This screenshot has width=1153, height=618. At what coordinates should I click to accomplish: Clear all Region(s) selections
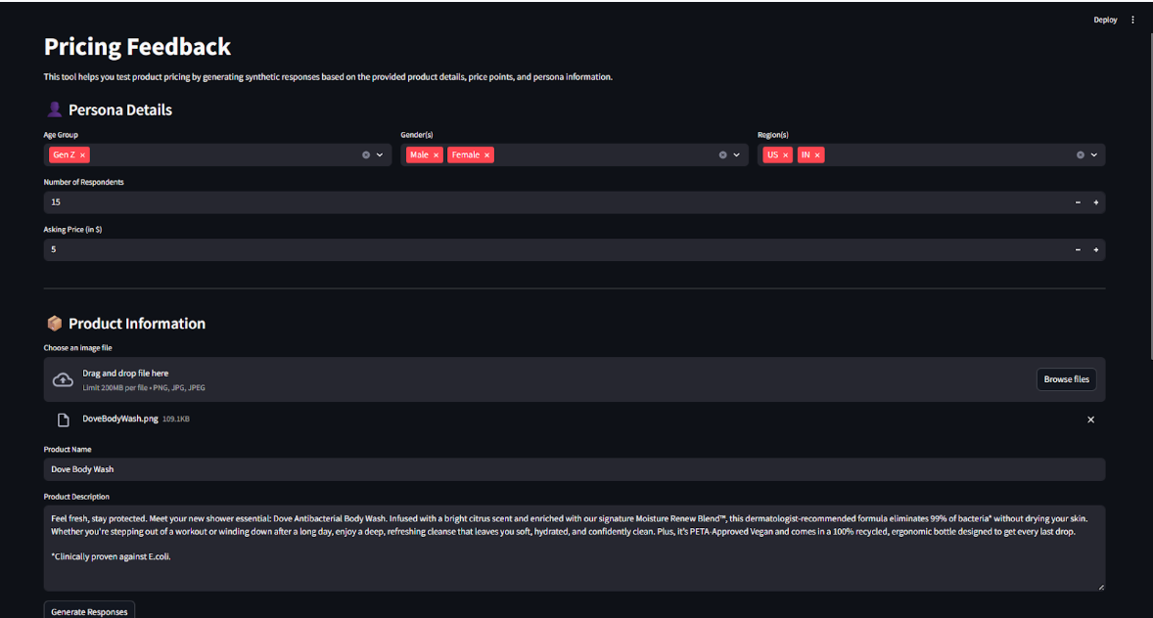pyautogui.click(x=1081, y=155)
